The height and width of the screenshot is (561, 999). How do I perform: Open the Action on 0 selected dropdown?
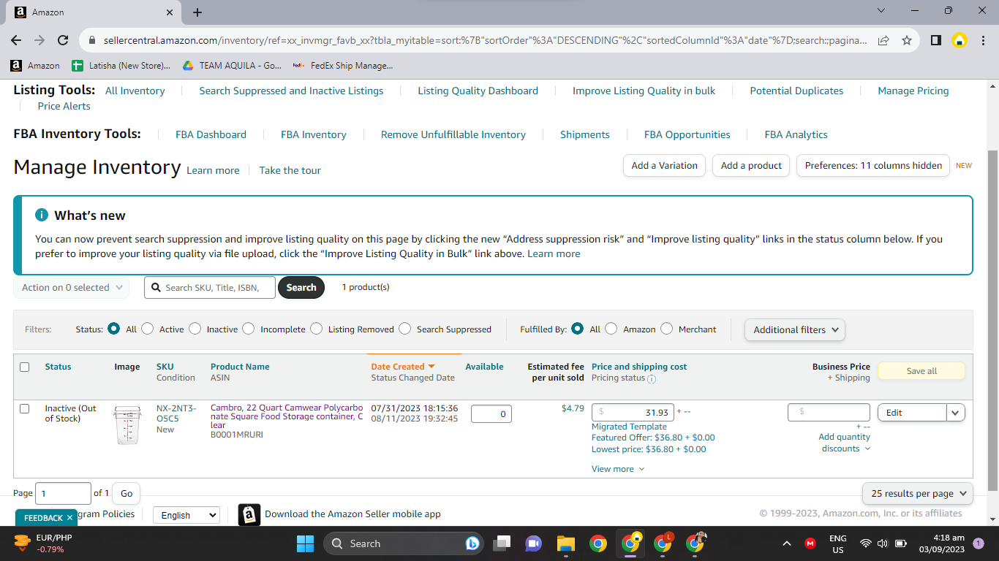click(71, 288)
